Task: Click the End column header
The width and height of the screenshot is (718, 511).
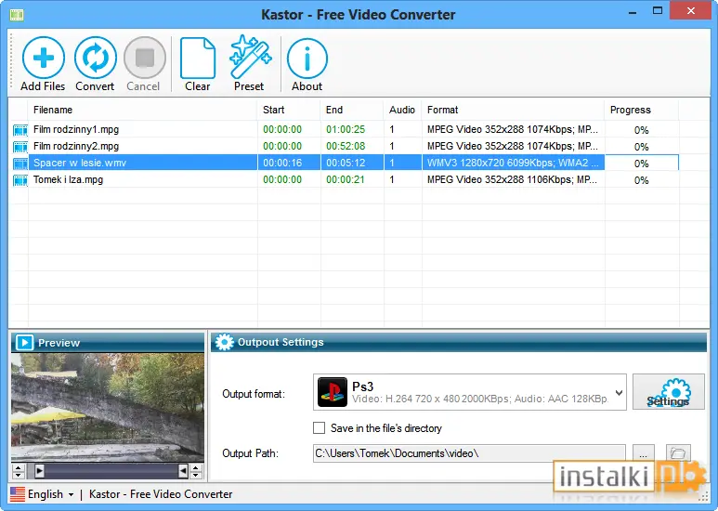Action: click(x=352, y=110)
